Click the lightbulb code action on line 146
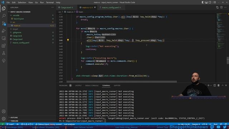The width and height of the screenshot is (229, 129). 68,40
